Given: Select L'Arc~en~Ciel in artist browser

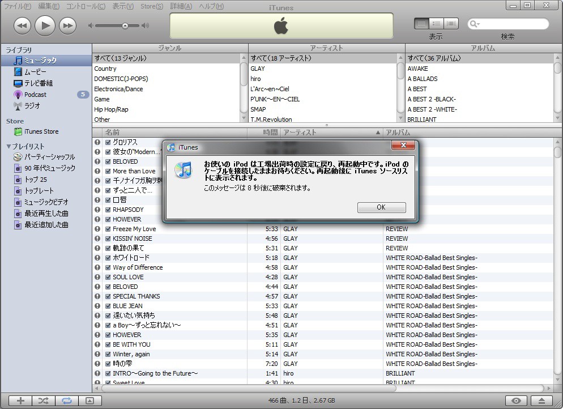Looking at the screenshot, I should (x=323, y=89).
